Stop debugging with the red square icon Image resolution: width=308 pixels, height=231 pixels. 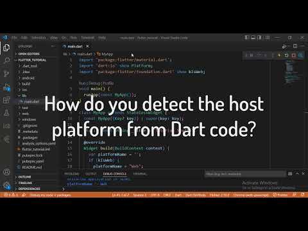pos(293,55)
